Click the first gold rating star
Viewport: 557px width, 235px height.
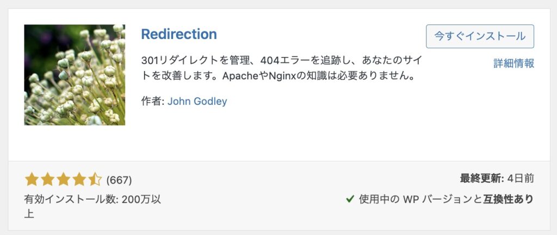pos(32,180)
